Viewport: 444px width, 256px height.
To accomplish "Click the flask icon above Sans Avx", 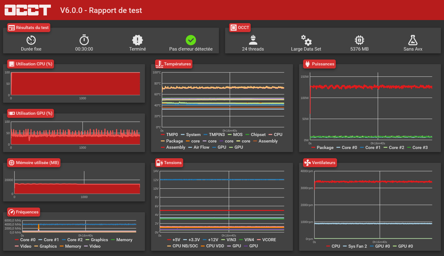I will (413, 40).
